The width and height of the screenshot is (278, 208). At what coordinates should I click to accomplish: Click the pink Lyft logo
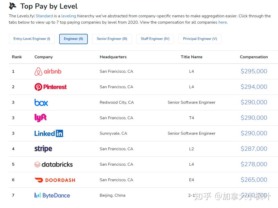coord(40,118)
